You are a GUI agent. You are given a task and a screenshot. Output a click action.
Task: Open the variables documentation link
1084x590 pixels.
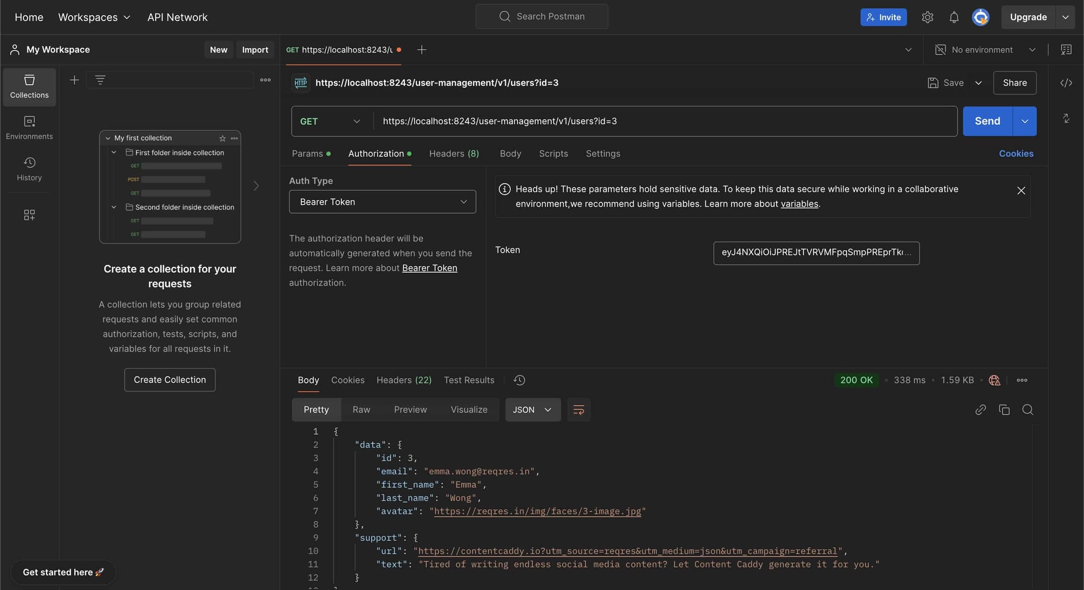799,204
